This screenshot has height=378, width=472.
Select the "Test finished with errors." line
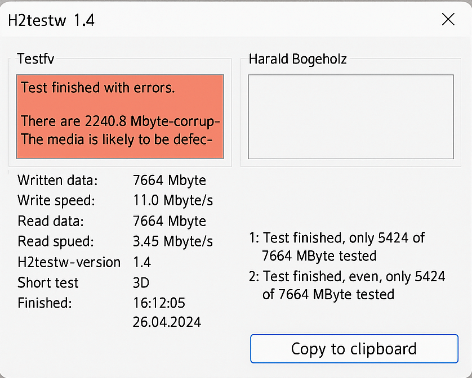click(98, 88)
